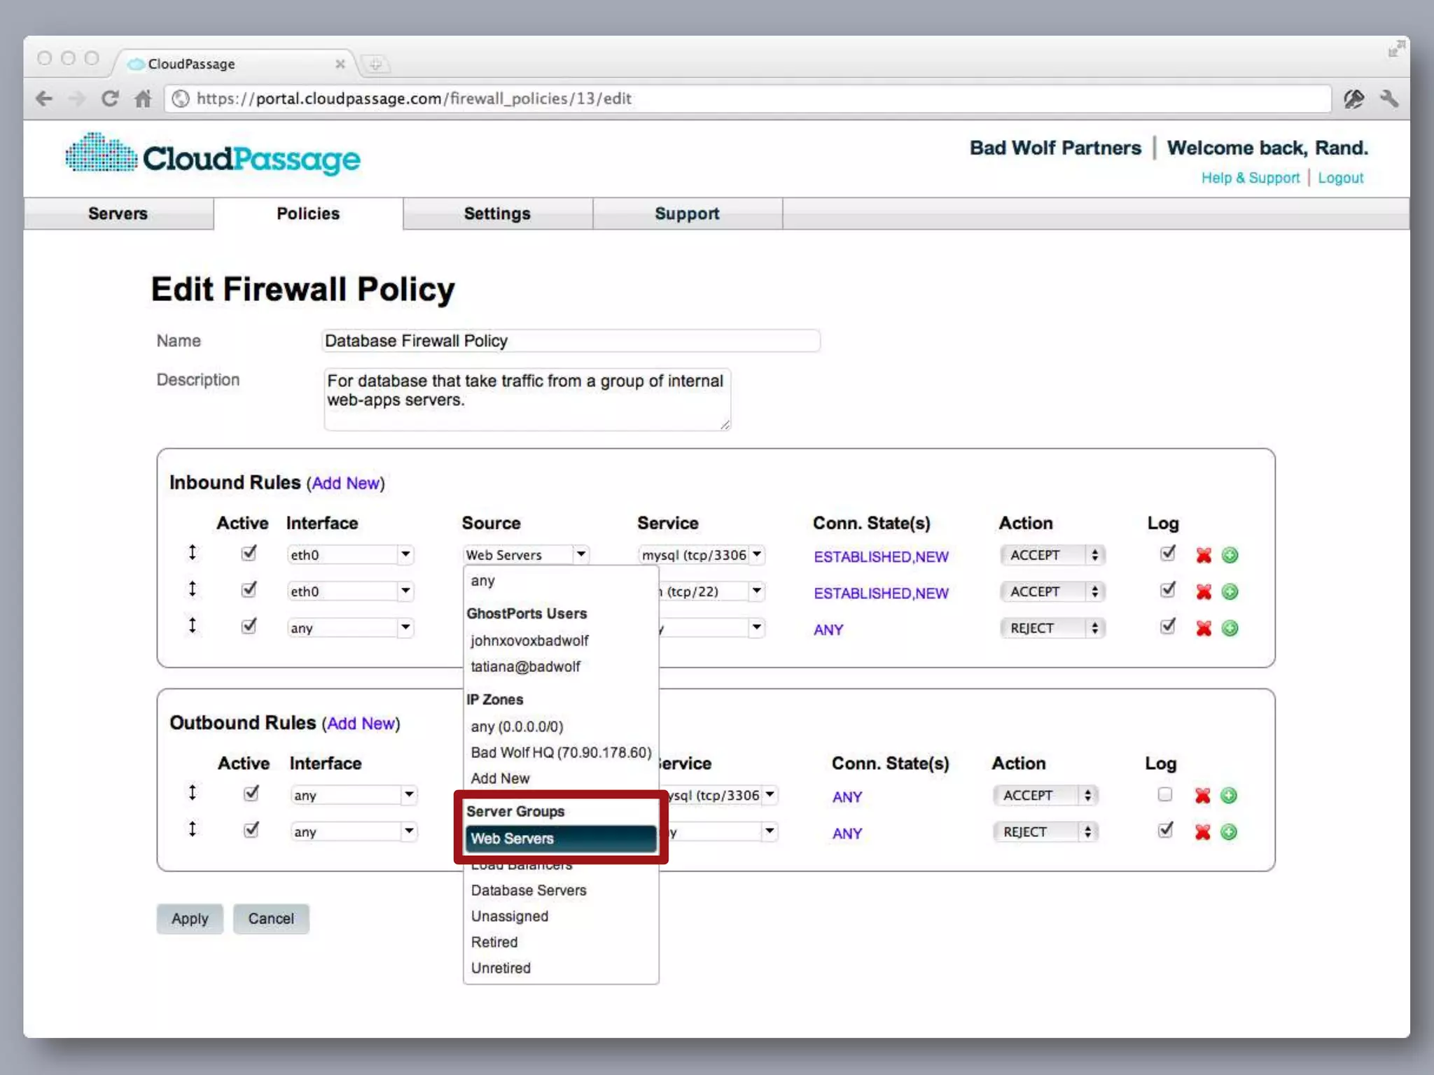Open the wrench settings menu in browser

[1388, 99]
